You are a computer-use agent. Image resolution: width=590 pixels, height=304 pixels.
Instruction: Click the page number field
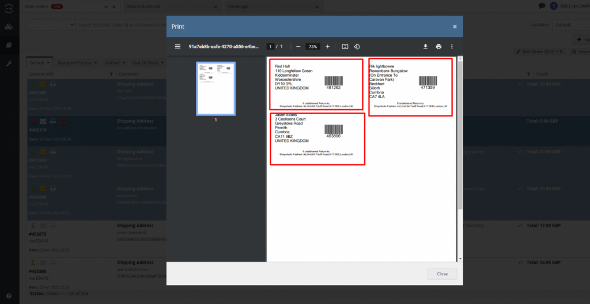[270, 47]
